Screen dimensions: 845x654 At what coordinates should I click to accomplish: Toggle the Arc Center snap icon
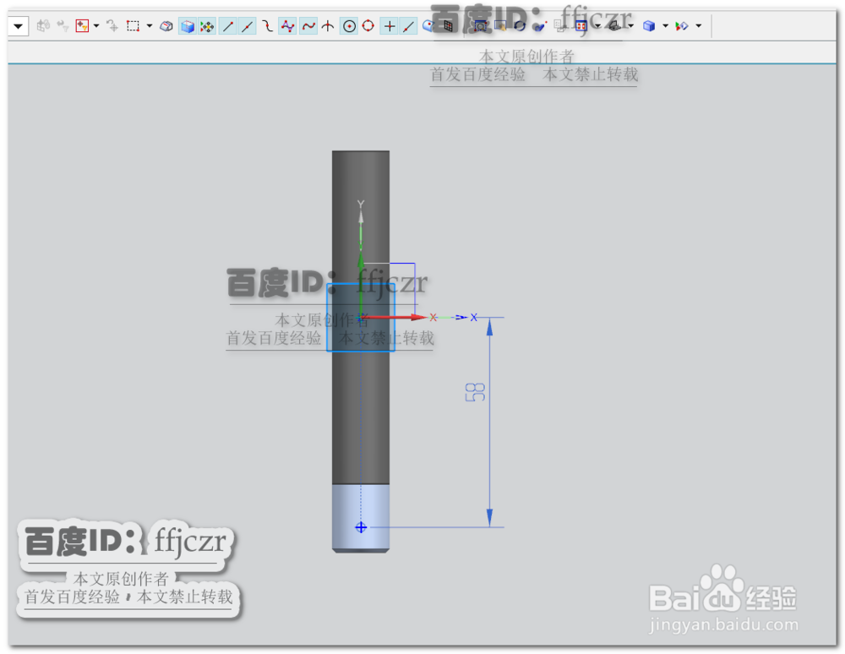click(349, 26)
